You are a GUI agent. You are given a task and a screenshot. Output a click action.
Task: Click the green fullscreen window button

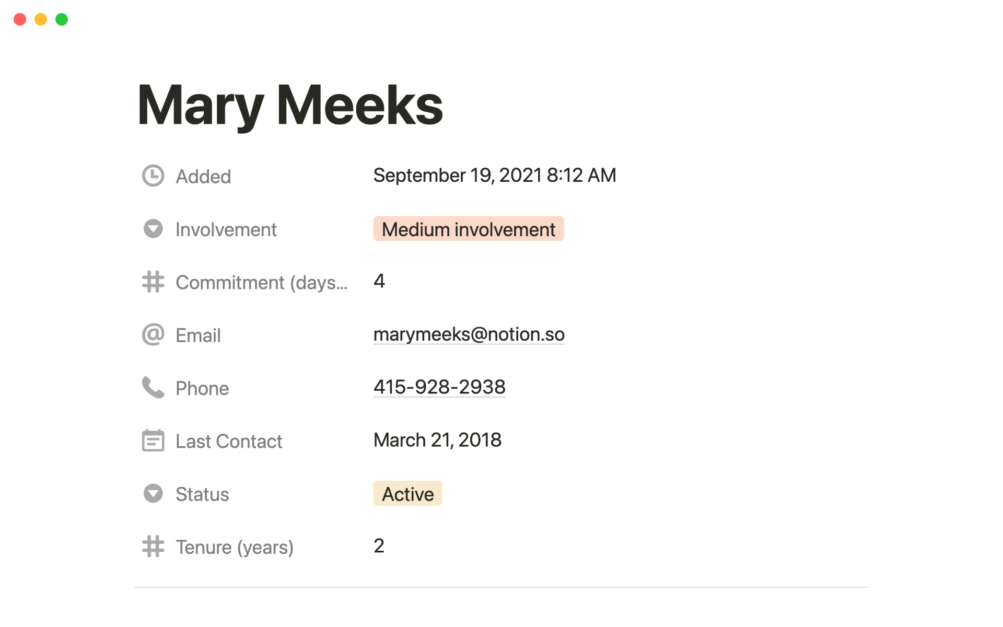point(62,19)
